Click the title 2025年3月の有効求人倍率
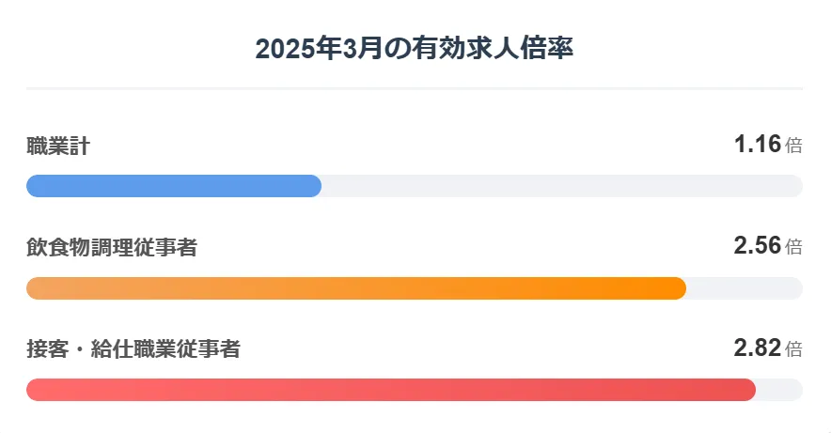831x433 pixels. coord(414,49)
